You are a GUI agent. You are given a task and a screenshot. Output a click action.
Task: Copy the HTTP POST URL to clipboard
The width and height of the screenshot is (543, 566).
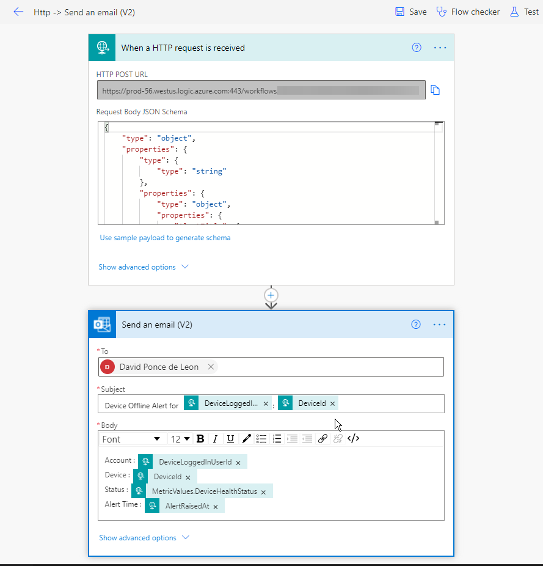(x=435, y=89)
